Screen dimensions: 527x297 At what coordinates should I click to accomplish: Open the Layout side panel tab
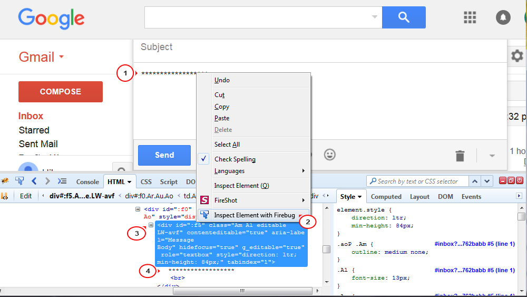(419, 197)
